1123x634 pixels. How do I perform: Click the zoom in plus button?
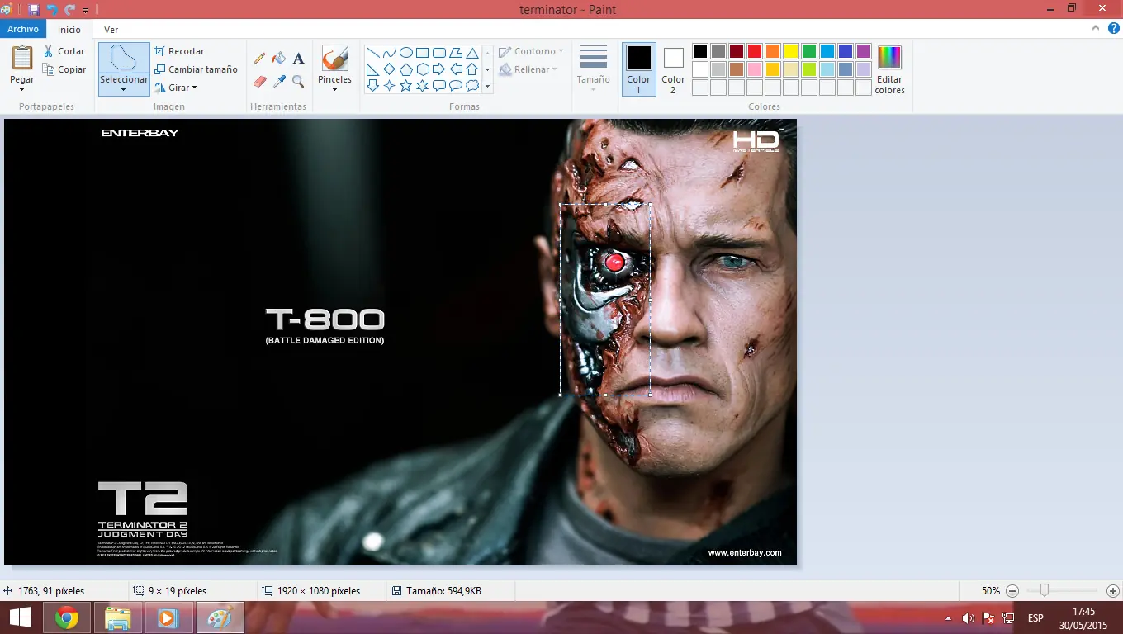pyautogui.click(x=1112, y=591)
